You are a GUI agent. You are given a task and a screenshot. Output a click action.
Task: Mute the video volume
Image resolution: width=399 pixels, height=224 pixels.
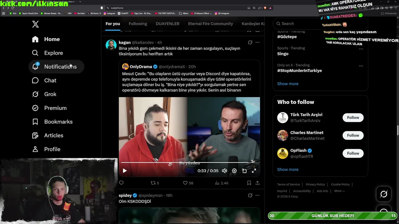224,170
